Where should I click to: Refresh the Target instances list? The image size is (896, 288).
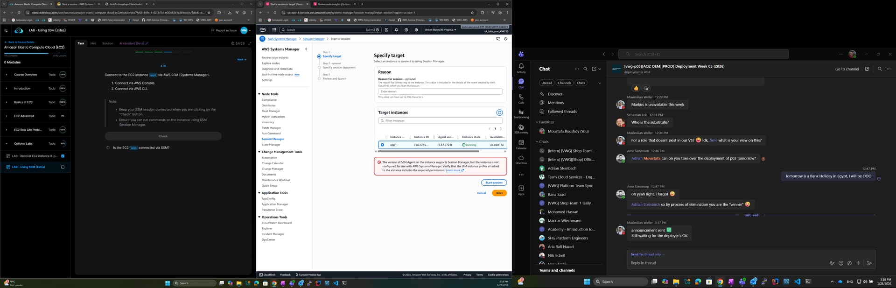pos(499,112)
